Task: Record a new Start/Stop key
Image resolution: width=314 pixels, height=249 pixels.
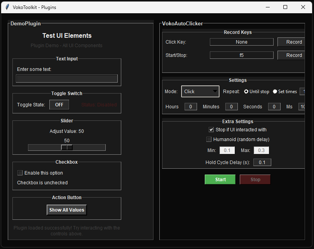Action: point(291,55)
